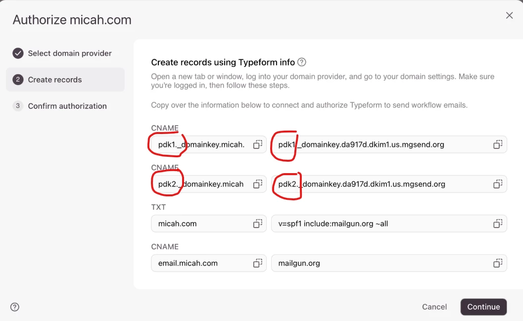This screenshot has width=523, height=321.
Task: Go to Select domain provider step
Action: coord(70,53)
